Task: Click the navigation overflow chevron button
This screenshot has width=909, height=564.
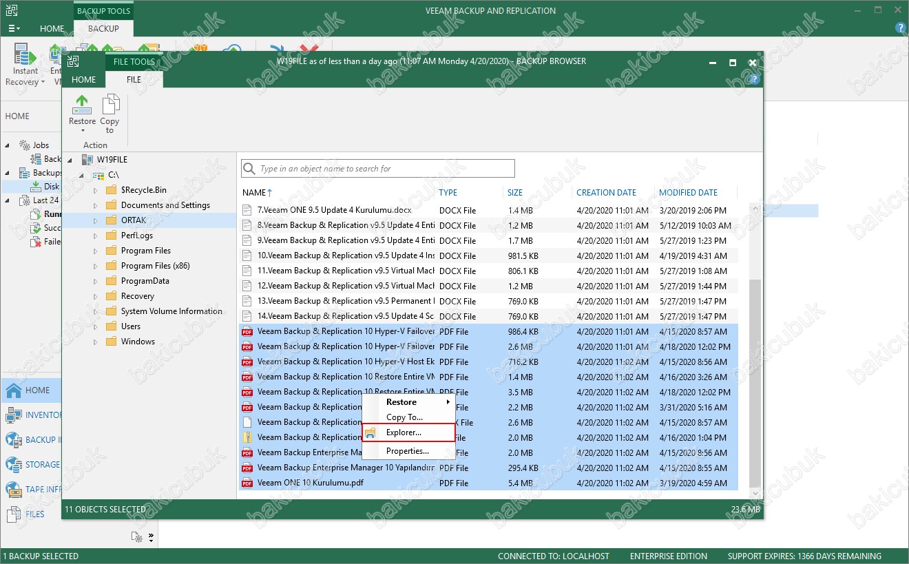Action: coord(151,537)
